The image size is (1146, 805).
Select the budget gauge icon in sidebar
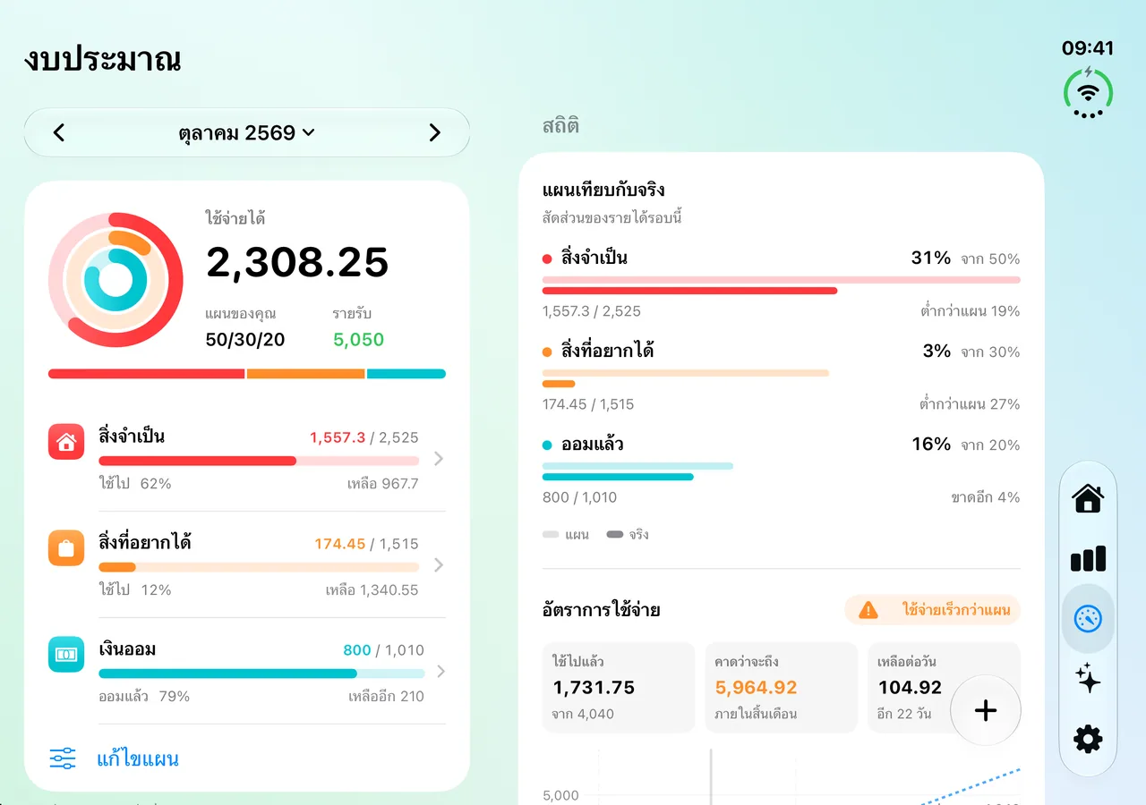1088,618
